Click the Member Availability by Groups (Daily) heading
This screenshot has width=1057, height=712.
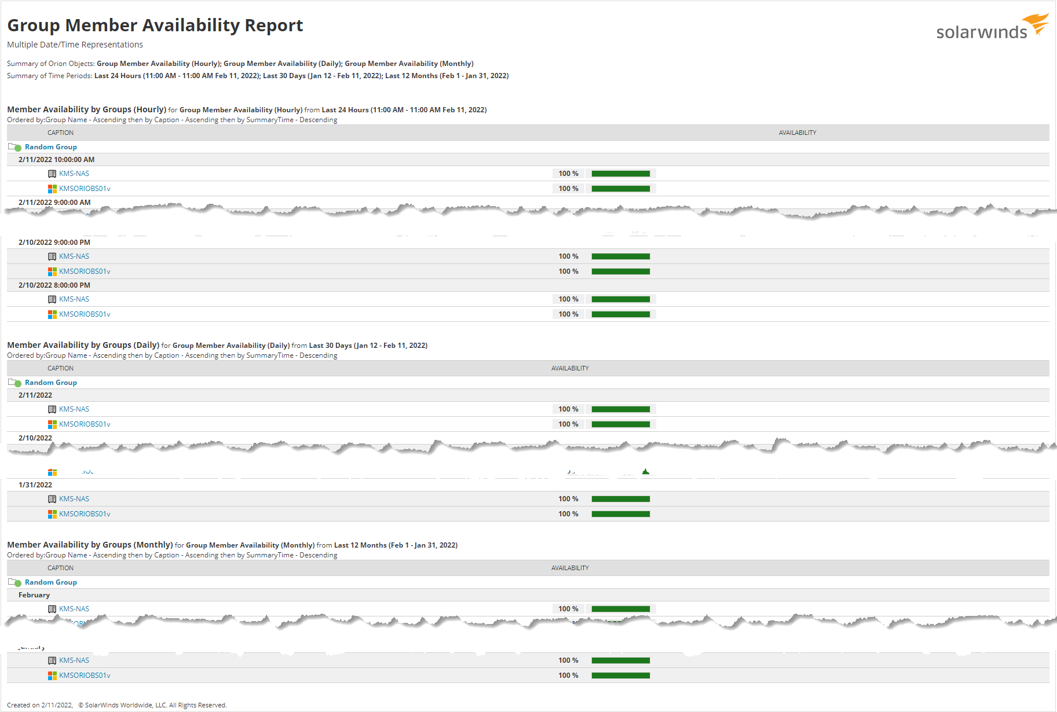point(83,345)
